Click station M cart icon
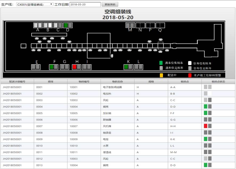This screenshot has height=169, width=236. point(130,25)
